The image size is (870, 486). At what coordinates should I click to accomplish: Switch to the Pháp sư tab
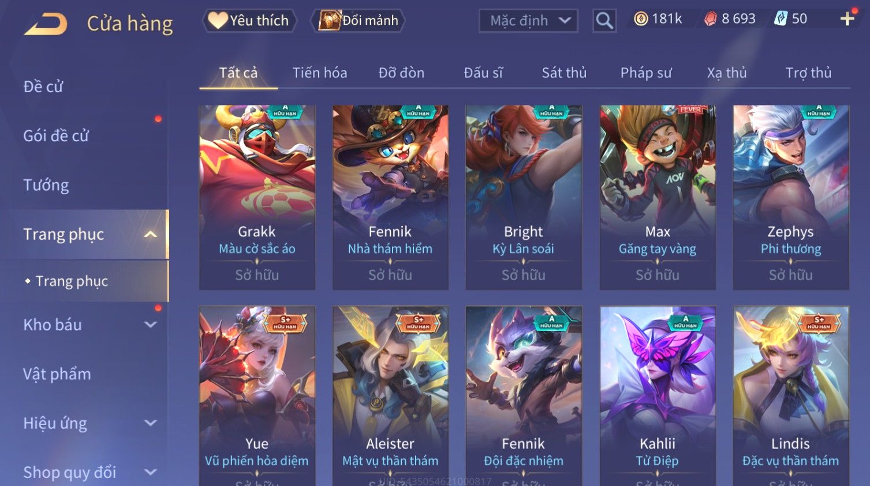click(x=646, y=73)
